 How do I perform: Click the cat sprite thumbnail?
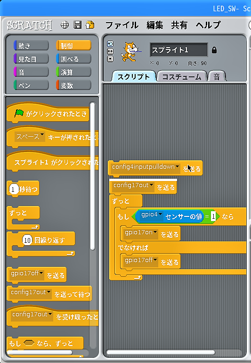pos(130,51)
